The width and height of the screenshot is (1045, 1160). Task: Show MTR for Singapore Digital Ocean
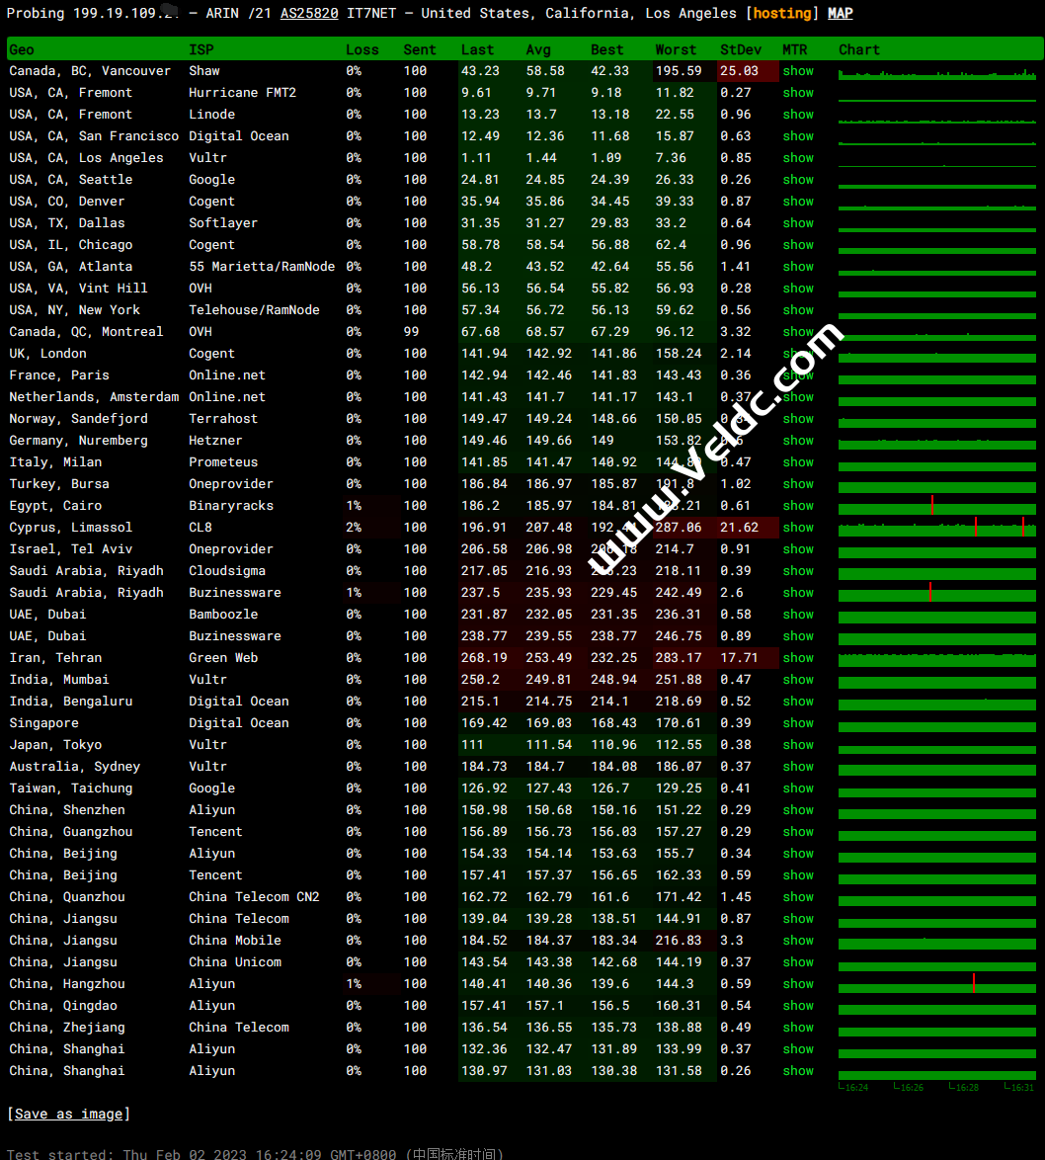[x=798, y=723]
